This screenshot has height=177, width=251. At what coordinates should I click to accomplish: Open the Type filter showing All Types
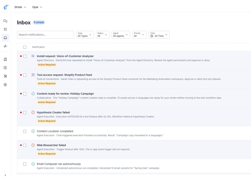click(x=85, y=34)
